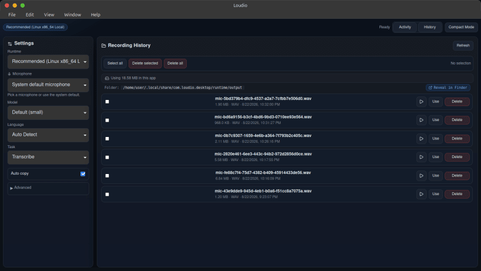Open the View menu
The width and height of the screenshot is (481, 271).
pos(49,15)
